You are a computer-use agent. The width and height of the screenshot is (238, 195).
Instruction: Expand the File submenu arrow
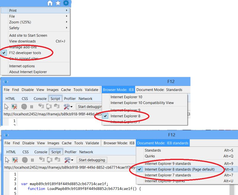click(67, 16)
